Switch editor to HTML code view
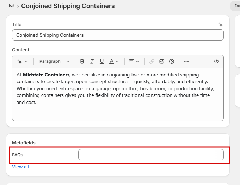Screen dimensions: 240x185 (216, 61)
